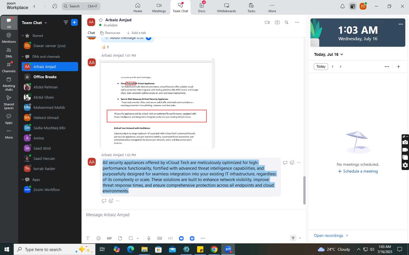The width and height of the screenshot is (409, 255).
Task: Expand the send options arrow
Action: click(300, 238)
